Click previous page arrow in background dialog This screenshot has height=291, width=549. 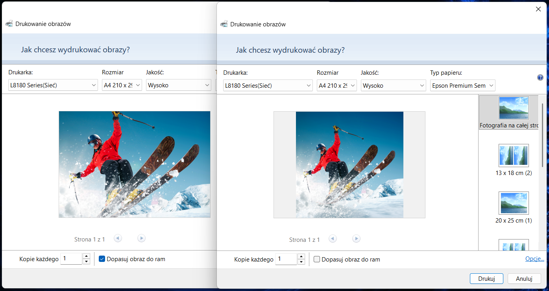pos(118,238)
